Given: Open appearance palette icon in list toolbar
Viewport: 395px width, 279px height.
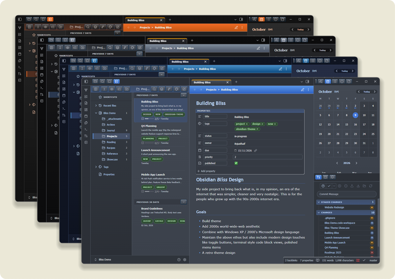Looking at the screenshot, I should [x=176, y=89].
